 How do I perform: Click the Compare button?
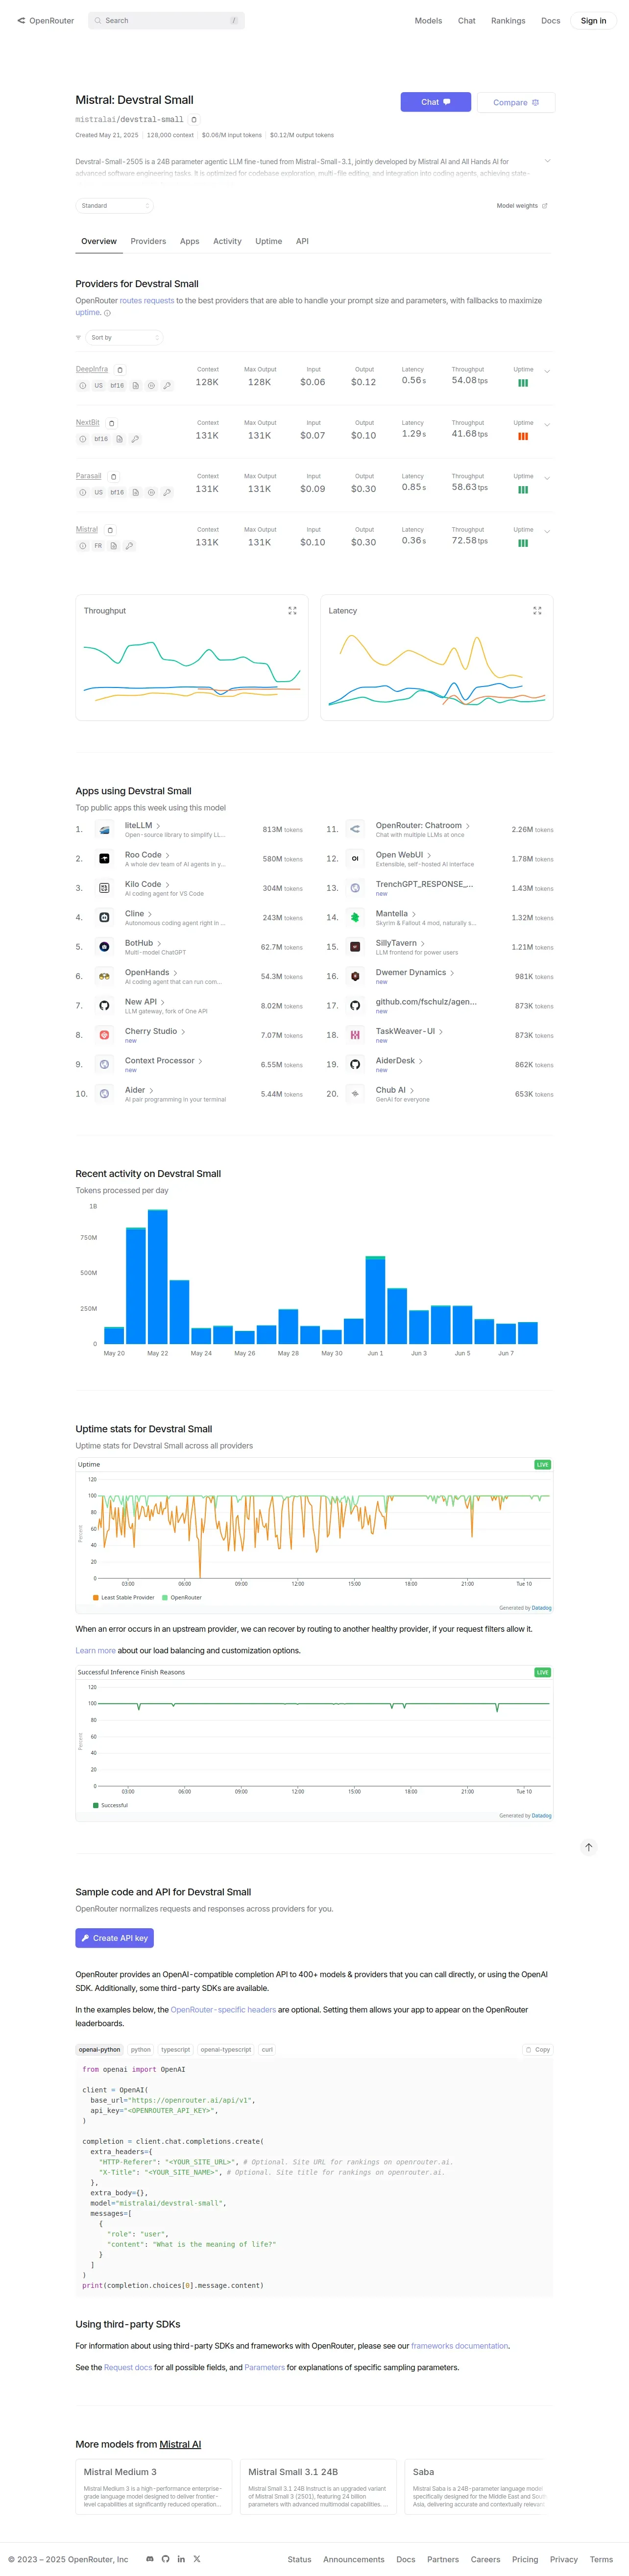[516, 102]
